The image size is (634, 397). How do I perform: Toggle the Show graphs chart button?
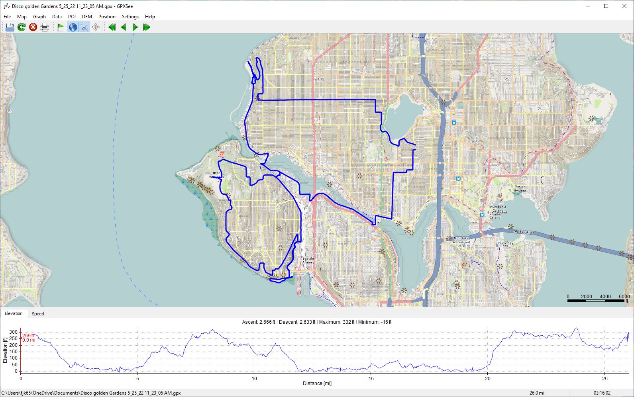point(84,27)
